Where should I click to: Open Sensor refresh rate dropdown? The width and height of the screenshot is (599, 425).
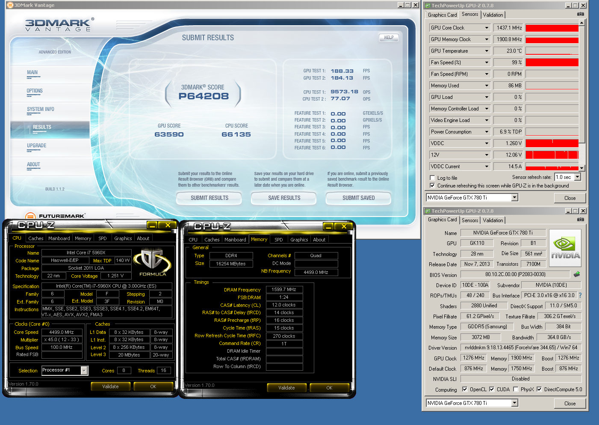pyautogui.click(x=577, y=177)
